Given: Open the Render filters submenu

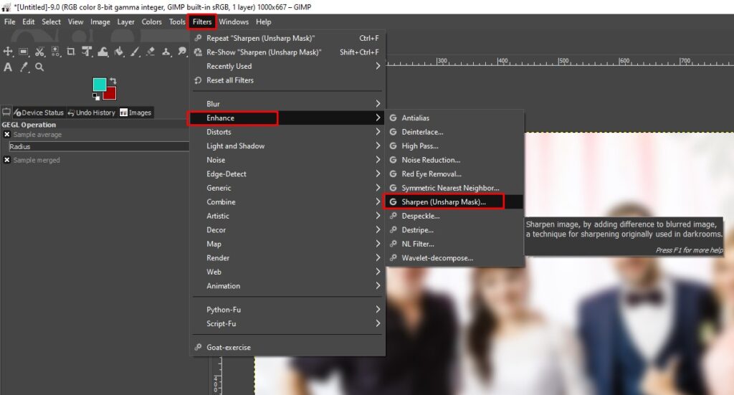Looking at the screenshot, I should point(287,258).
